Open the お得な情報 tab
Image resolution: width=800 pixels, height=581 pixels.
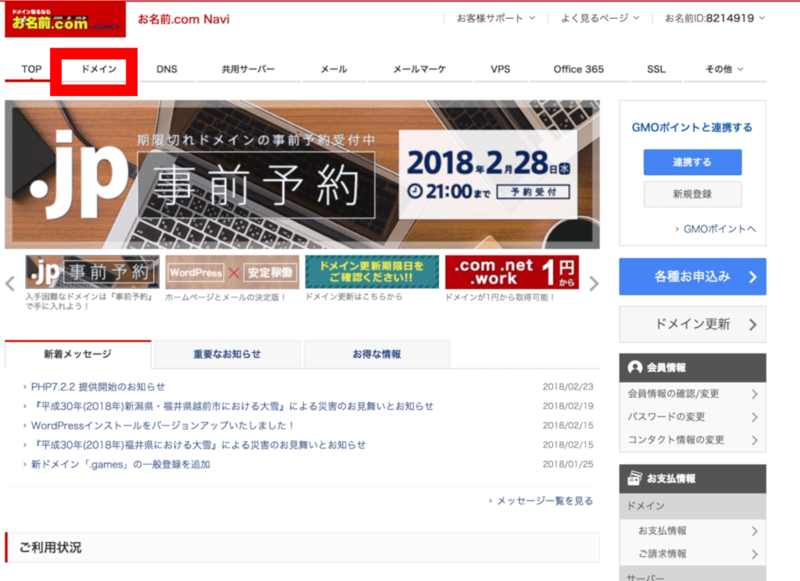point(377,354)
